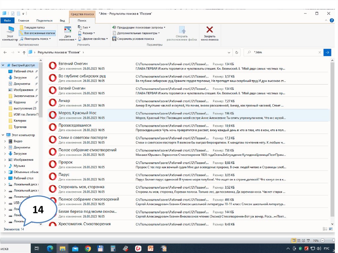Select 'Все вложенные папки' search scope

37,33
